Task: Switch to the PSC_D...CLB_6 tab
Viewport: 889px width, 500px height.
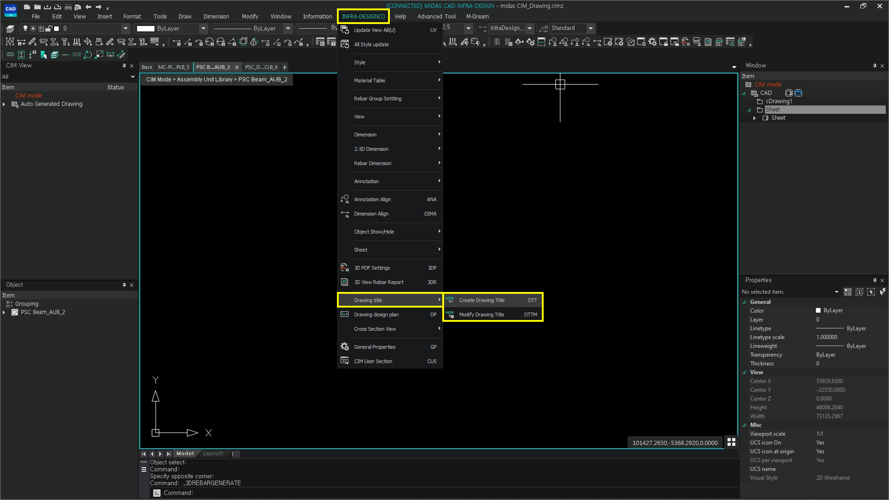Action: [x=261, y=67]
